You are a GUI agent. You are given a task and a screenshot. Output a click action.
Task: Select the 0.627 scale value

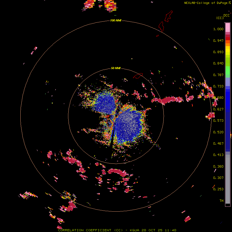click(x=218, y=109)
